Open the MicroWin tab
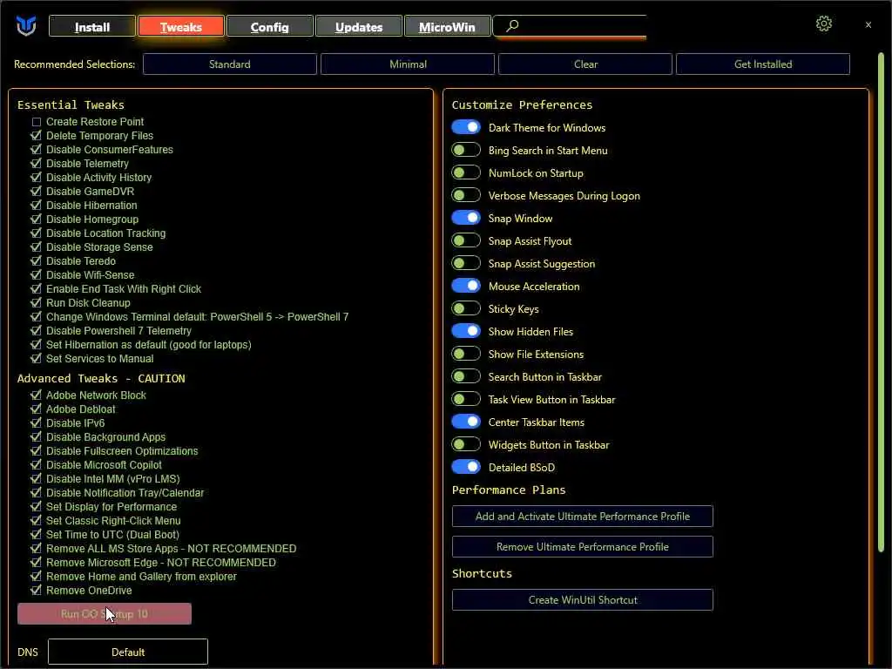892x669 pixels. coord(447,27)
